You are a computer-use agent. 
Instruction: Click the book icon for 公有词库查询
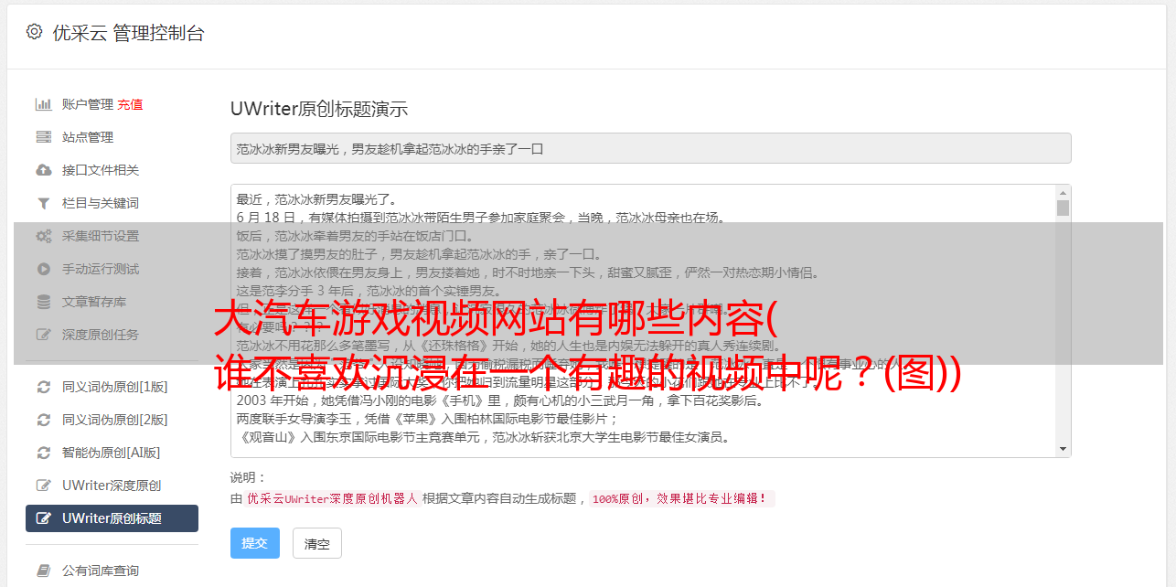tap(43, 571)
